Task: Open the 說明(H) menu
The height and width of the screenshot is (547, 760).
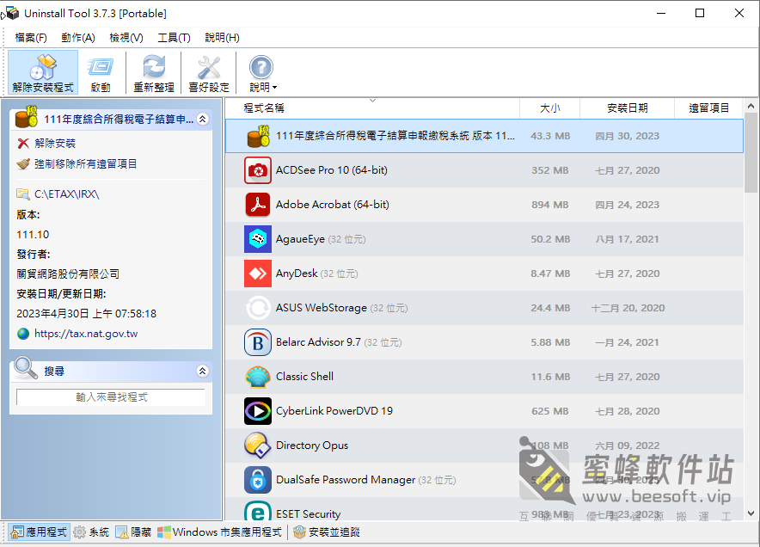Action: pyautogui.click(x=222, y=38)
